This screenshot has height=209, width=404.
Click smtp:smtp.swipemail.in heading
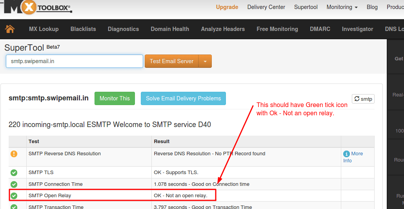coord(48,98)
